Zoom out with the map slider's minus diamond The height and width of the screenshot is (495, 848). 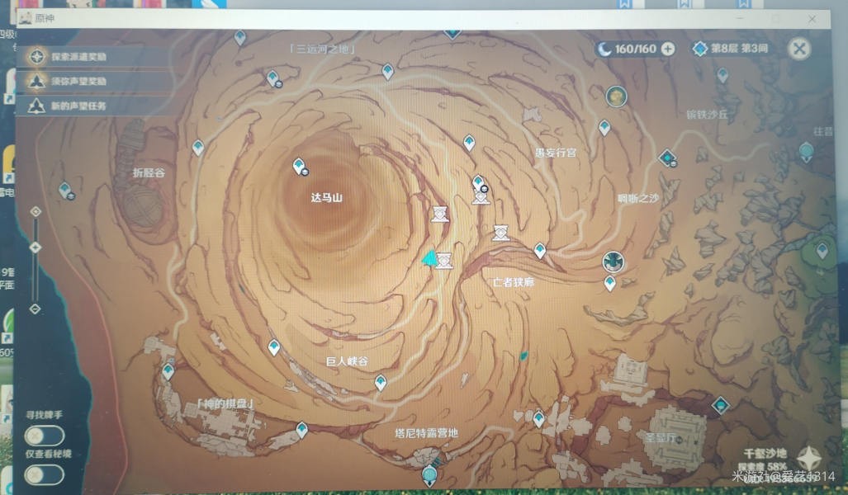coord(36,309)
